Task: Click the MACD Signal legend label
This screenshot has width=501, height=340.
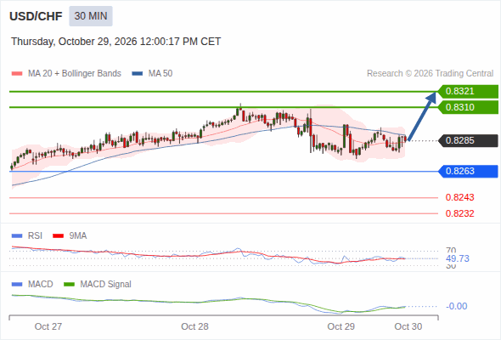Action: tap(106, 285)
